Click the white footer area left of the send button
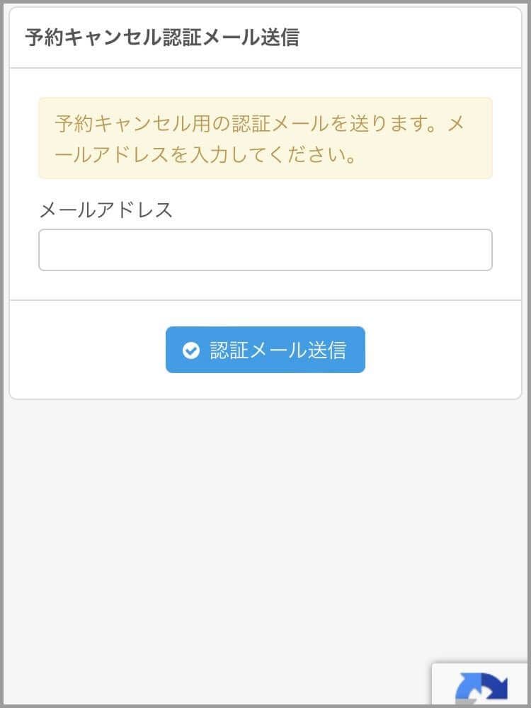Viewport: 531px width, 708px height. [85, 350]
